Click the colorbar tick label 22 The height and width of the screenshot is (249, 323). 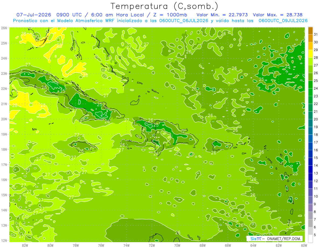[316, 104]
